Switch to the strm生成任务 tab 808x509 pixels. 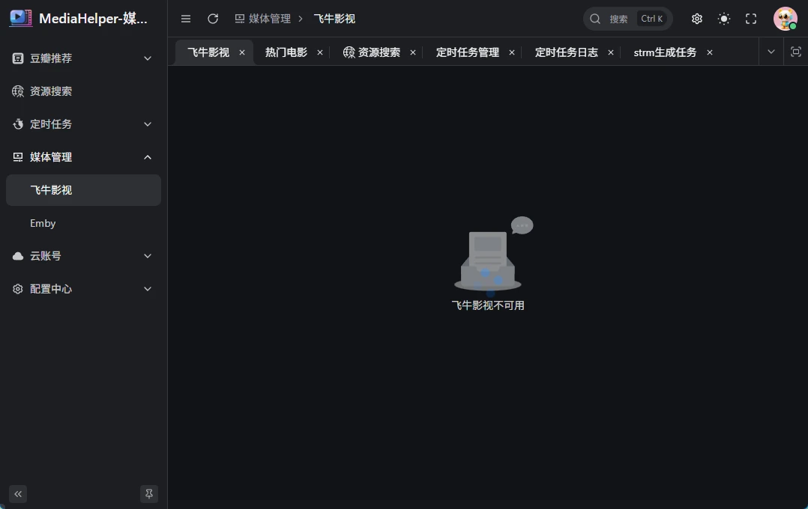(x=665, y=52)
